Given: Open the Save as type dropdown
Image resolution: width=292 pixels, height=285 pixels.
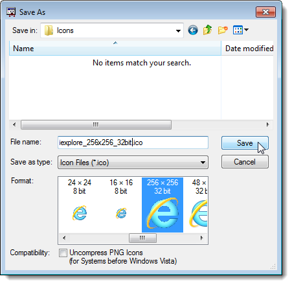Looking at the screenshot, I should pos(203,163).
